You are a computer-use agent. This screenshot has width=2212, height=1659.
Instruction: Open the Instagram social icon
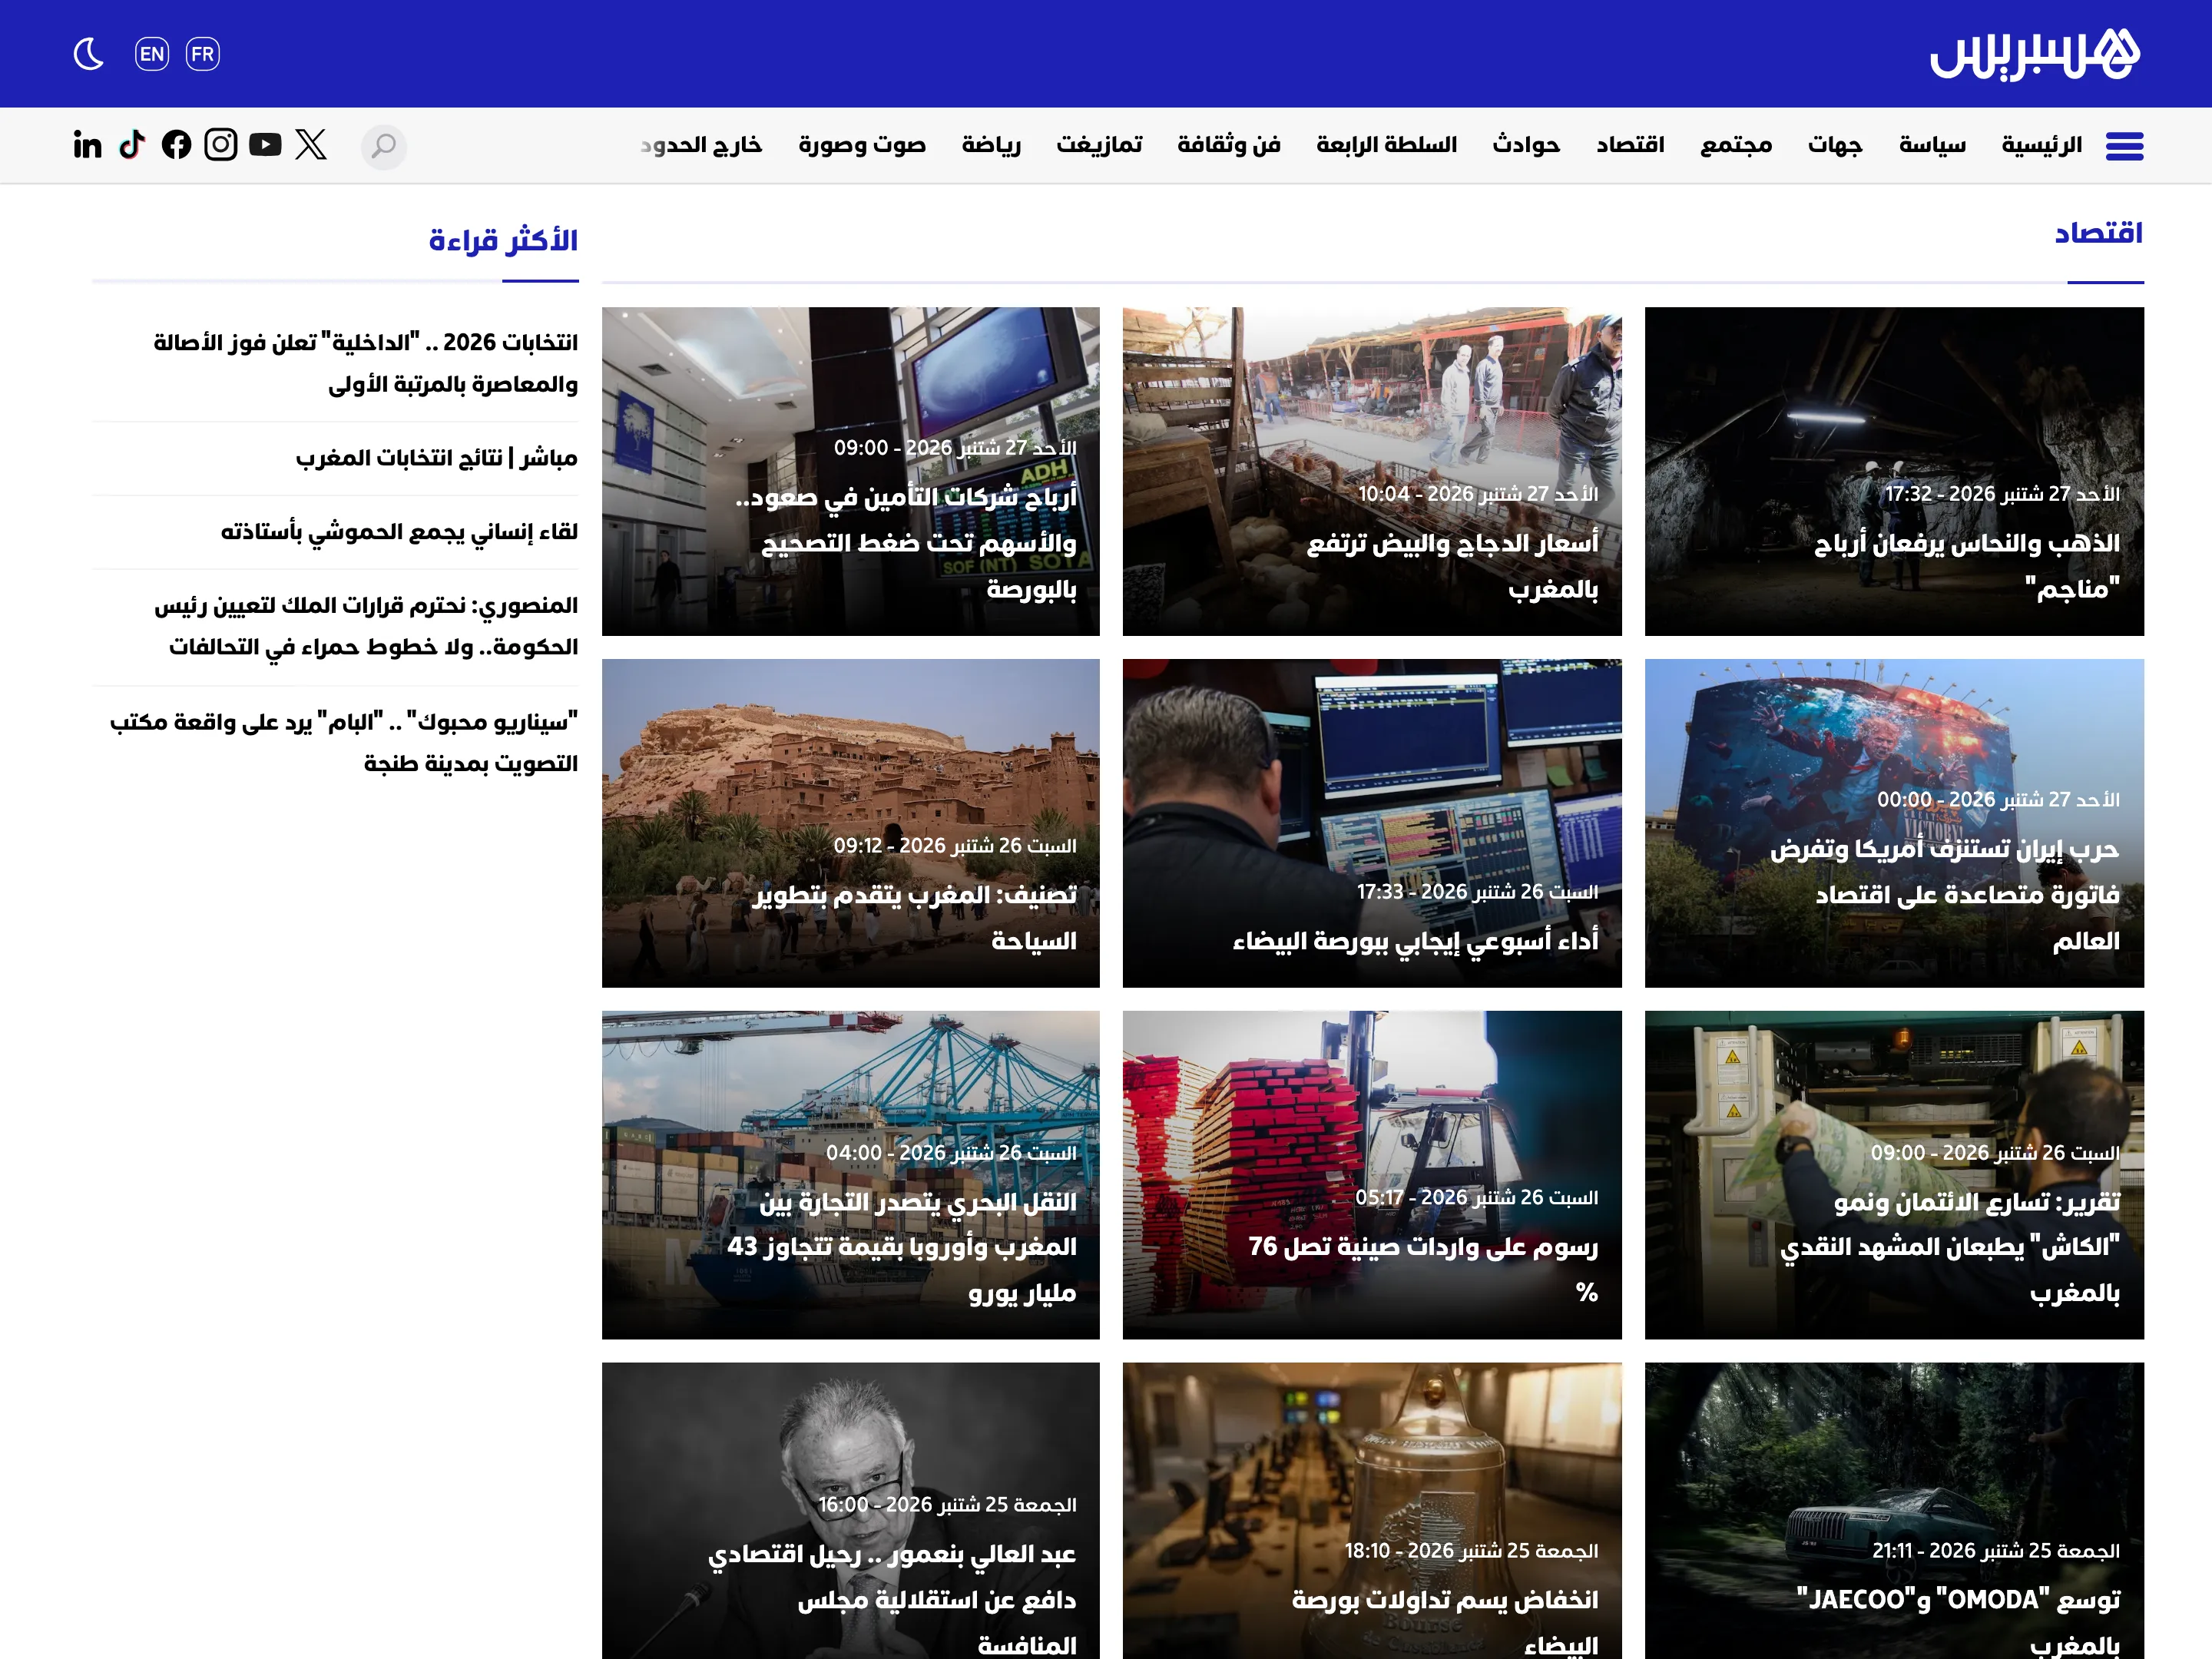(x=221, y=145)
